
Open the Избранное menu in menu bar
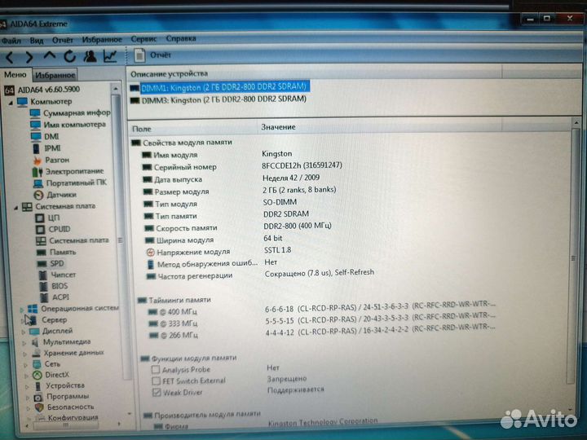click(102, 39)
